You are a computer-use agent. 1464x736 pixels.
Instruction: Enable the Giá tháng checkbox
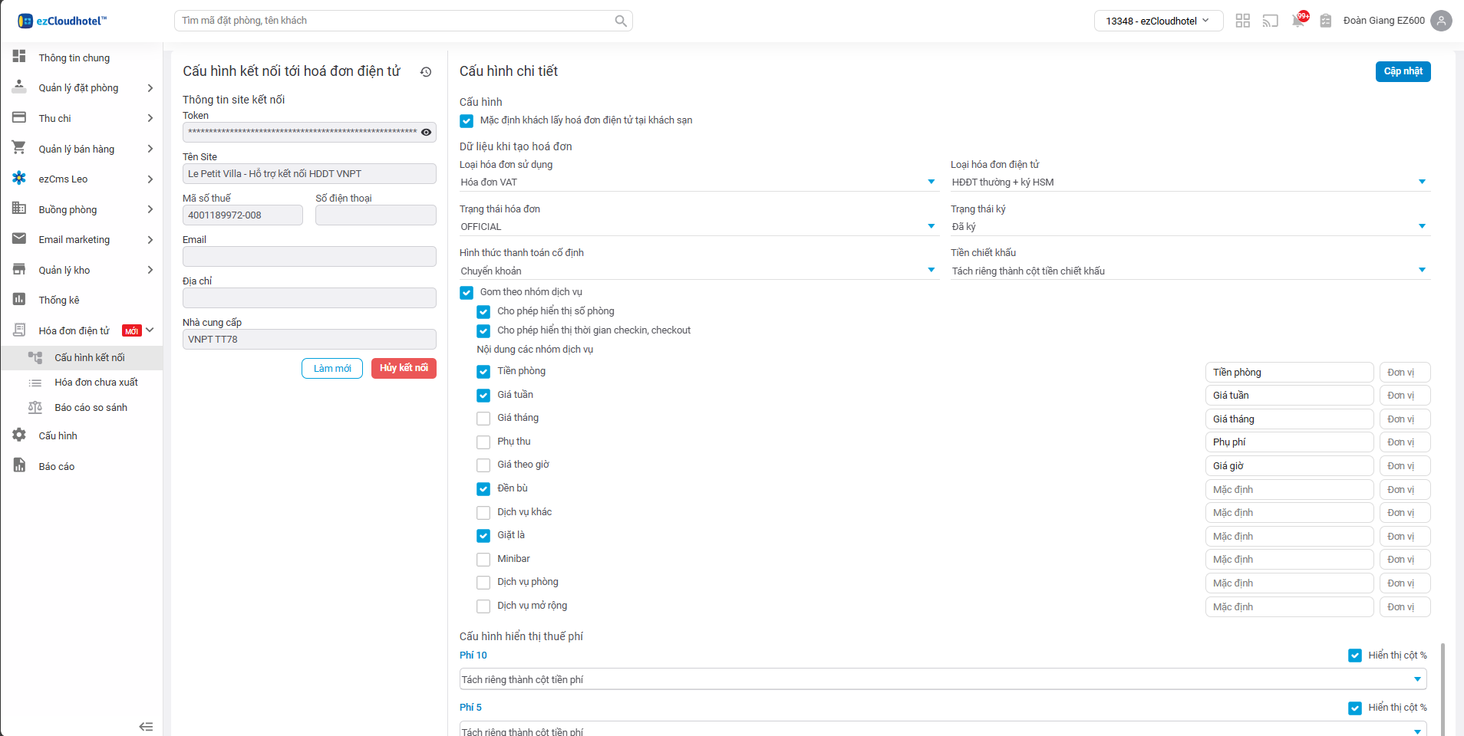click(x=483, y=419)
